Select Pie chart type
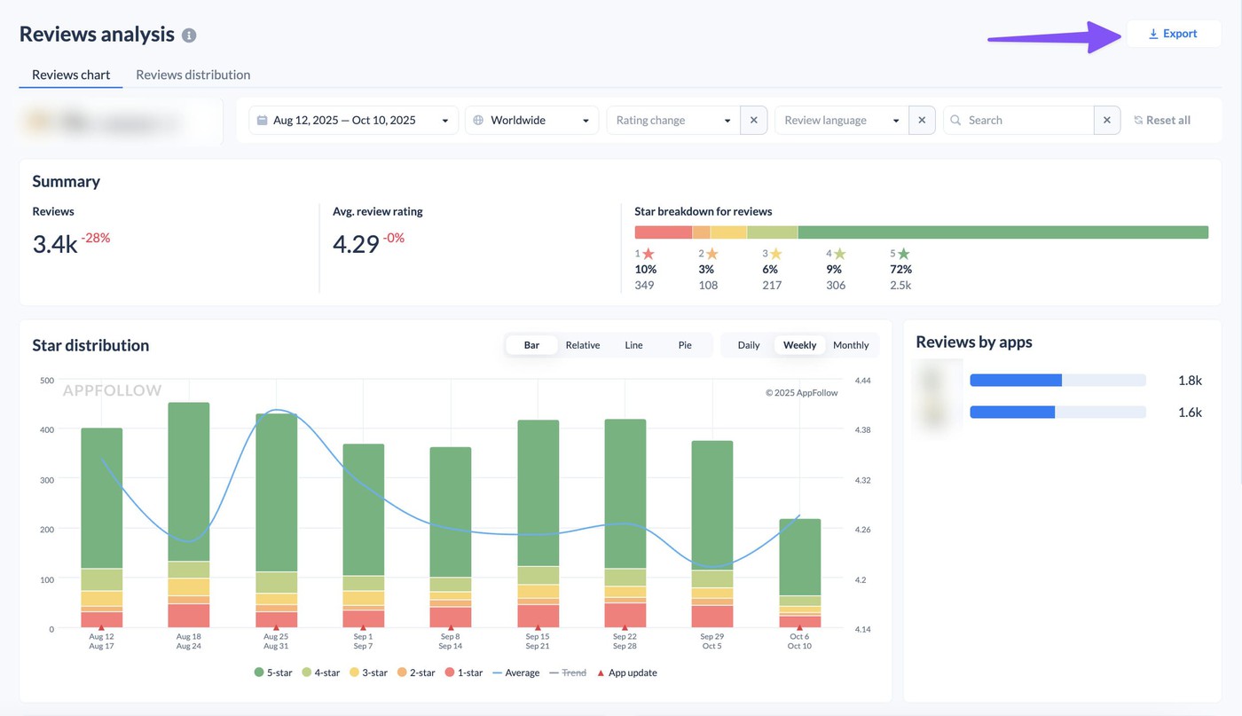Viewport: 1242px width, 716px height. (685, 345)
